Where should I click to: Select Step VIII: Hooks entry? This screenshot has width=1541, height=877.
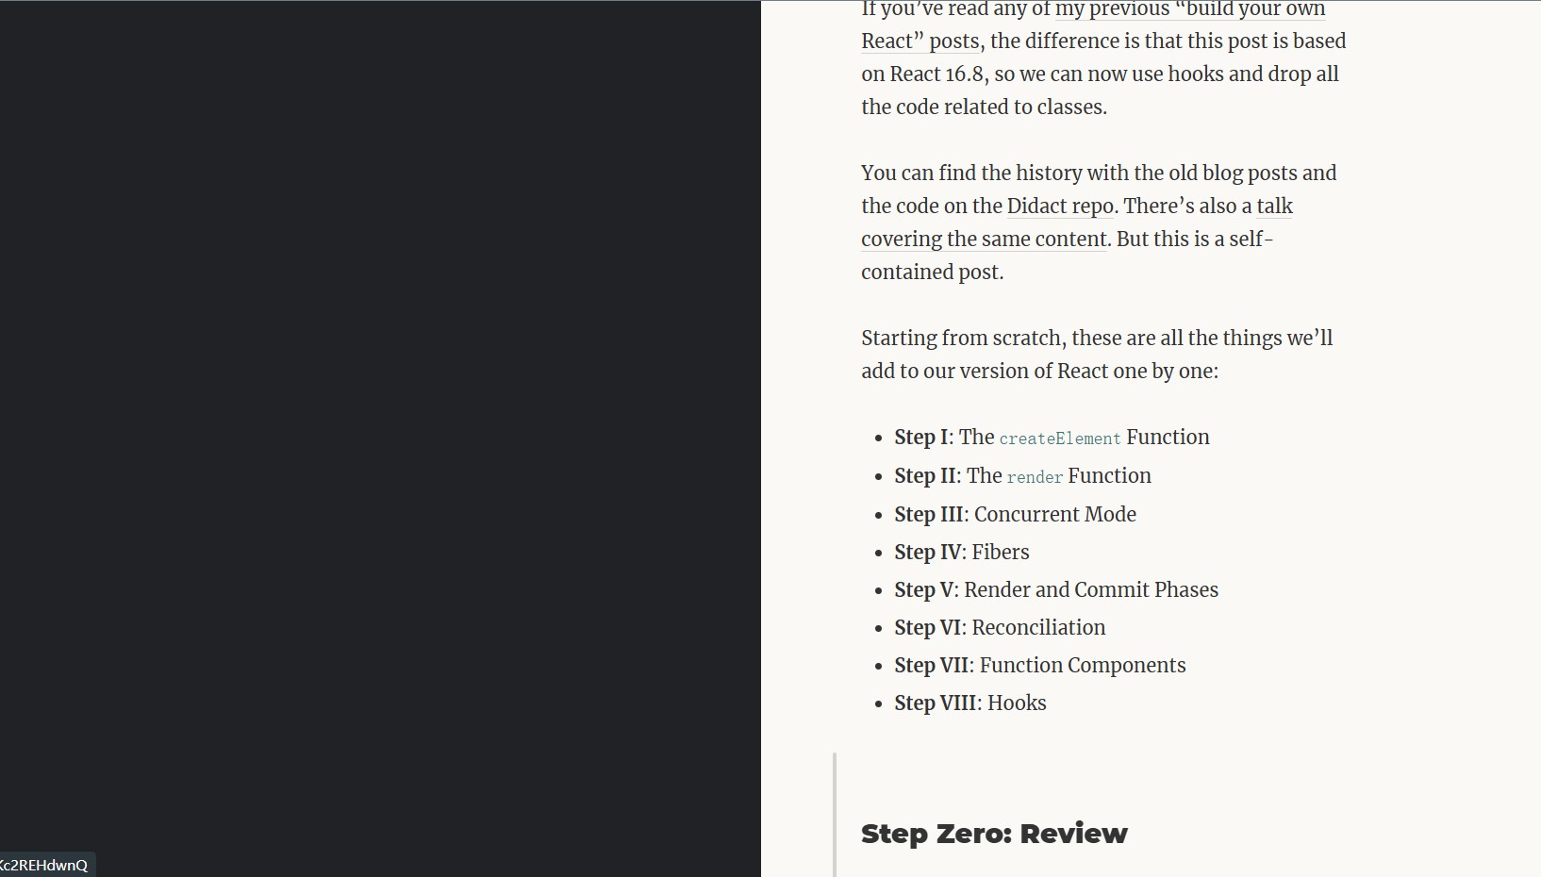(970, 703)
